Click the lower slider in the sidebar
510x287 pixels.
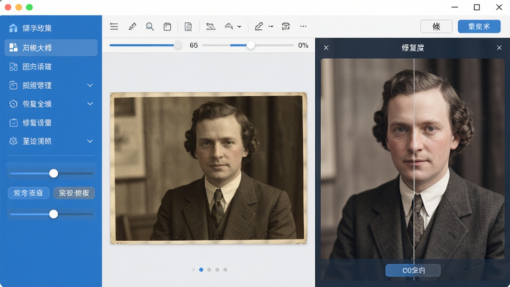coord(51,214)
